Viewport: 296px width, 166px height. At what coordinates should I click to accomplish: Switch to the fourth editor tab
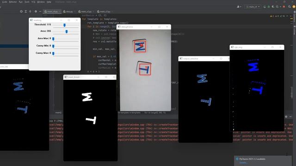click(105, 12)
